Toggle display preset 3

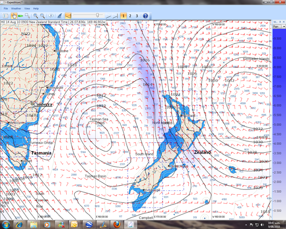click(x=137, y=16)
